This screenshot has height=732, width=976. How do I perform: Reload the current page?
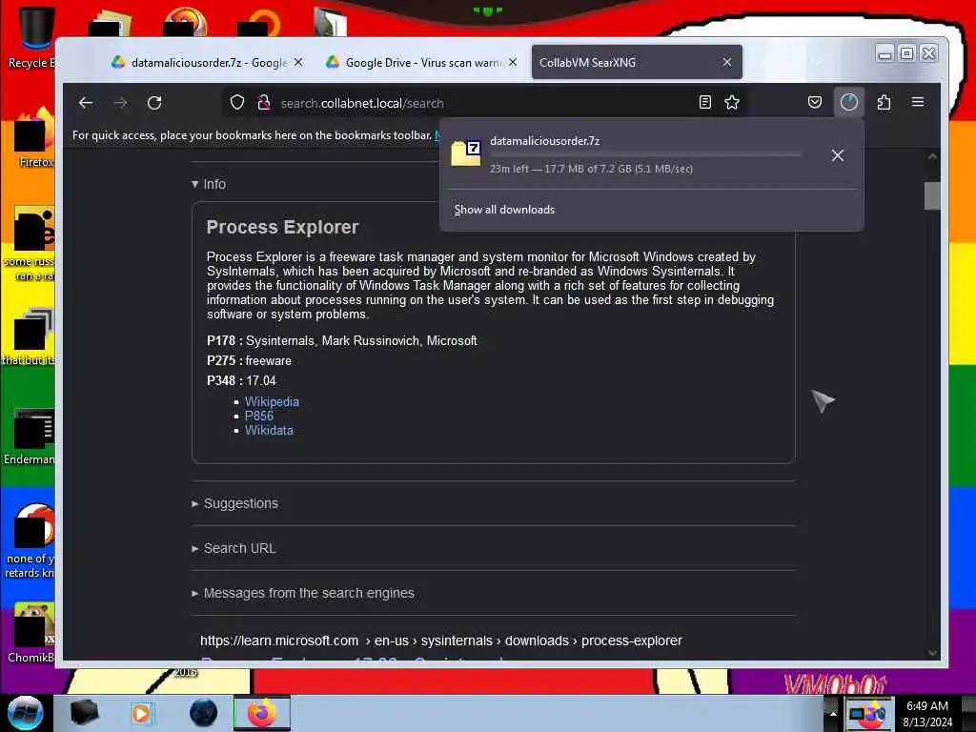click(154, 103)
